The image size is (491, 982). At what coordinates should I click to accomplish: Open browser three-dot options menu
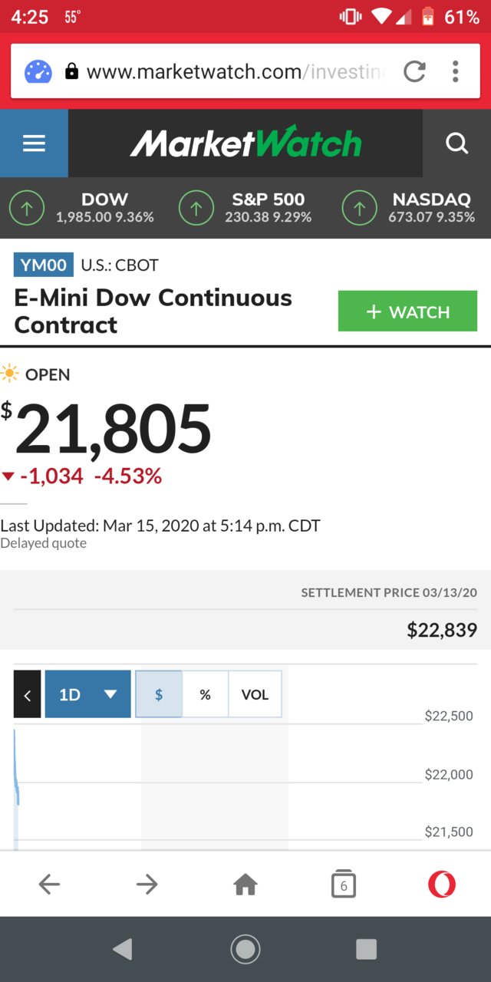(x=456, y=72)
